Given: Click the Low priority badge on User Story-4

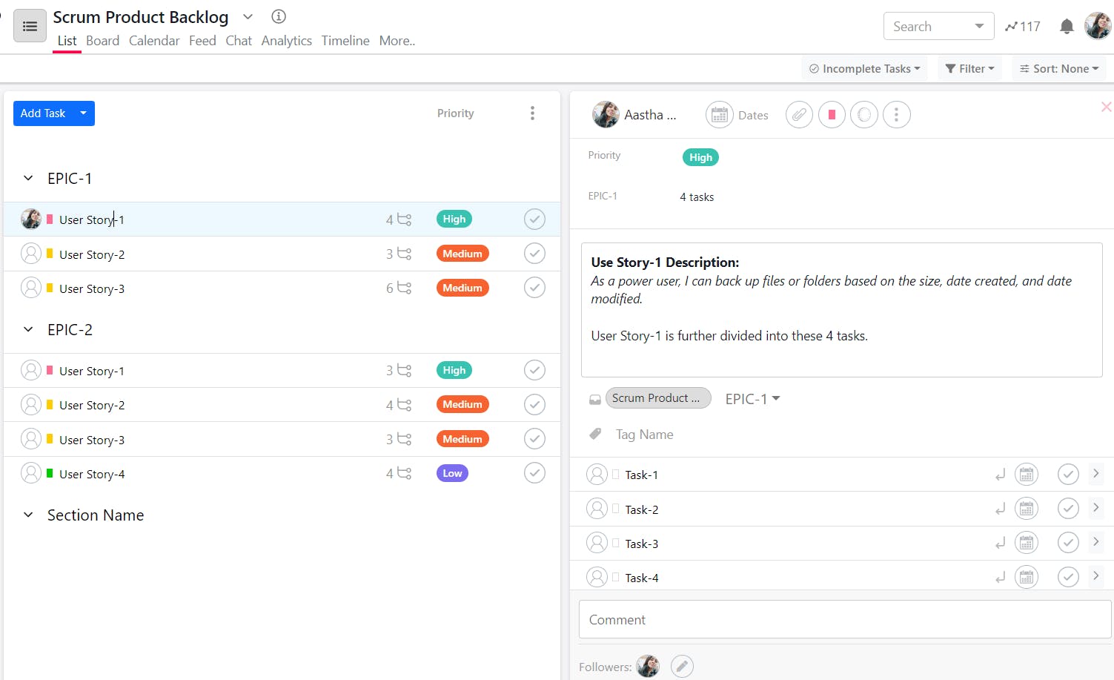Looking at the screenshot, I should [x=452, y=473].
